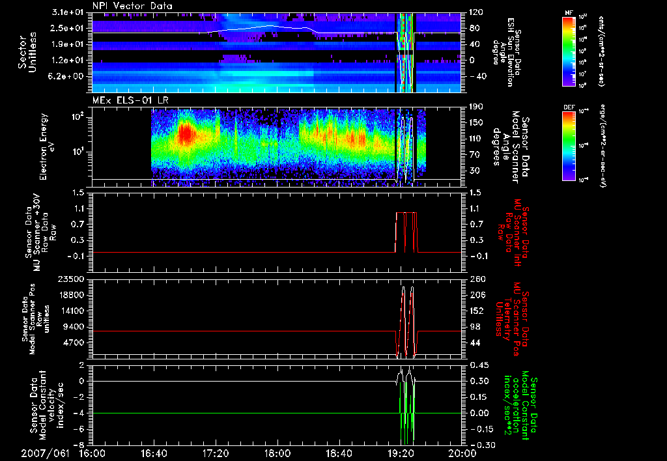The height and width of the screenshot is (461, 667).
Task: Click the NF color scale bar
Action: [x=569, y=51]
